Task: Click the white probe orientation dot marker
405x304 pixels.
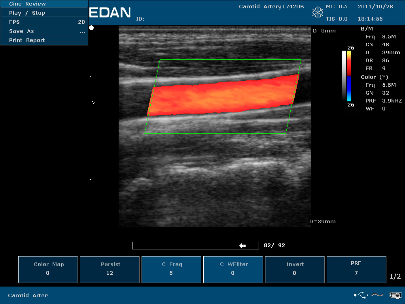Action: 91,28
